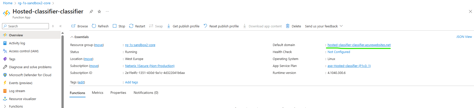Click Reset publish profile
This screenshot has width=474, height=108.
pos(221,26)
